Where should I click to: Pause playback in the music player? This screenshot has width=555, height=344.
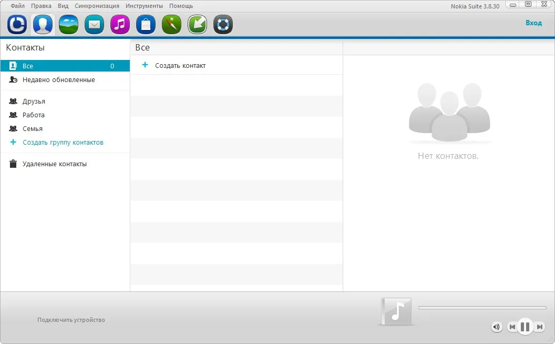(525, 326)
